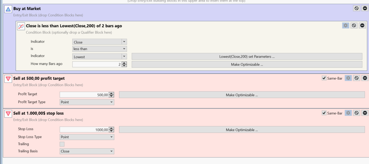
Task: Click the Profit Target 500,00 input field
Action: pos(85,95)
